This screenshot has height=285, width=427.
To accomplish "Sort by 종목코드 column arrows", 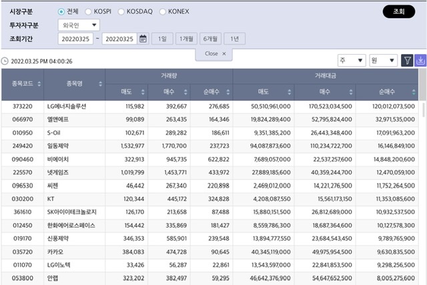I will [39, 84].
